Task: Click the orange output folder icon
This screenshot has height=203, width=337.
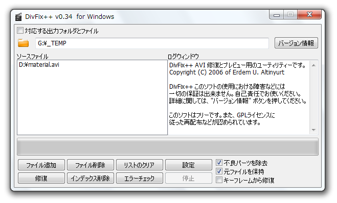Action: [23, 43]
